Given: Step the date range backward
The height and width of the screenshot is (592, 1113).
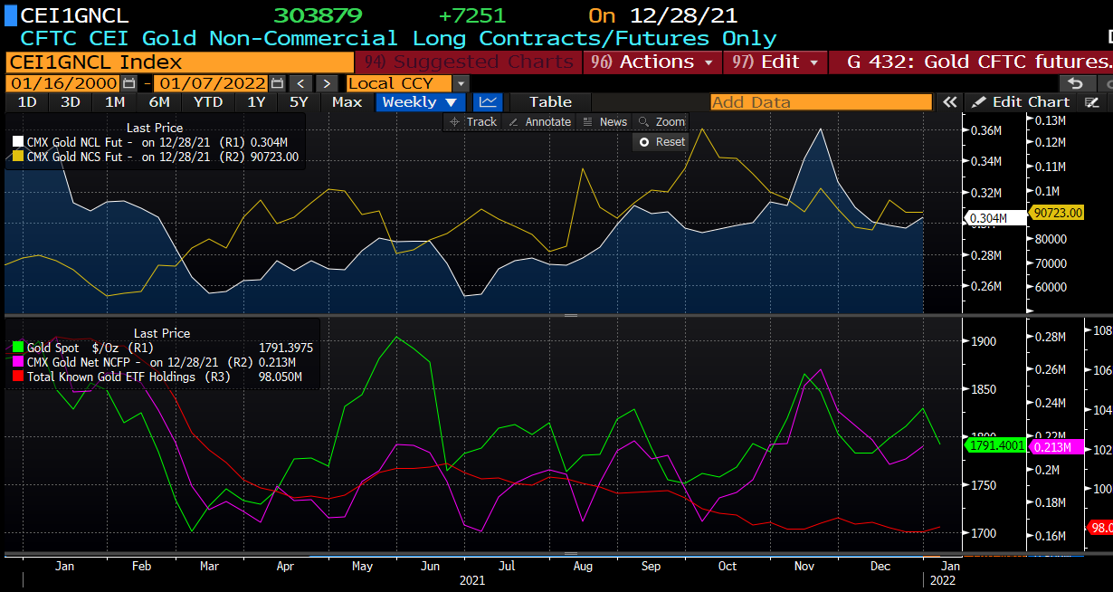Looking at the screenshot, I should pos(301,83).
